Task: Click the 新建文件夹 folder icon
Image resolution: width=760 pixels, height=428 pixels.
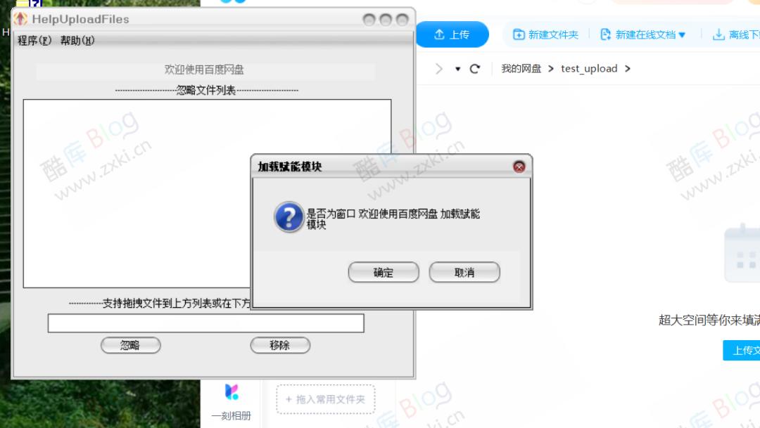Action: (x=519, y=33)
